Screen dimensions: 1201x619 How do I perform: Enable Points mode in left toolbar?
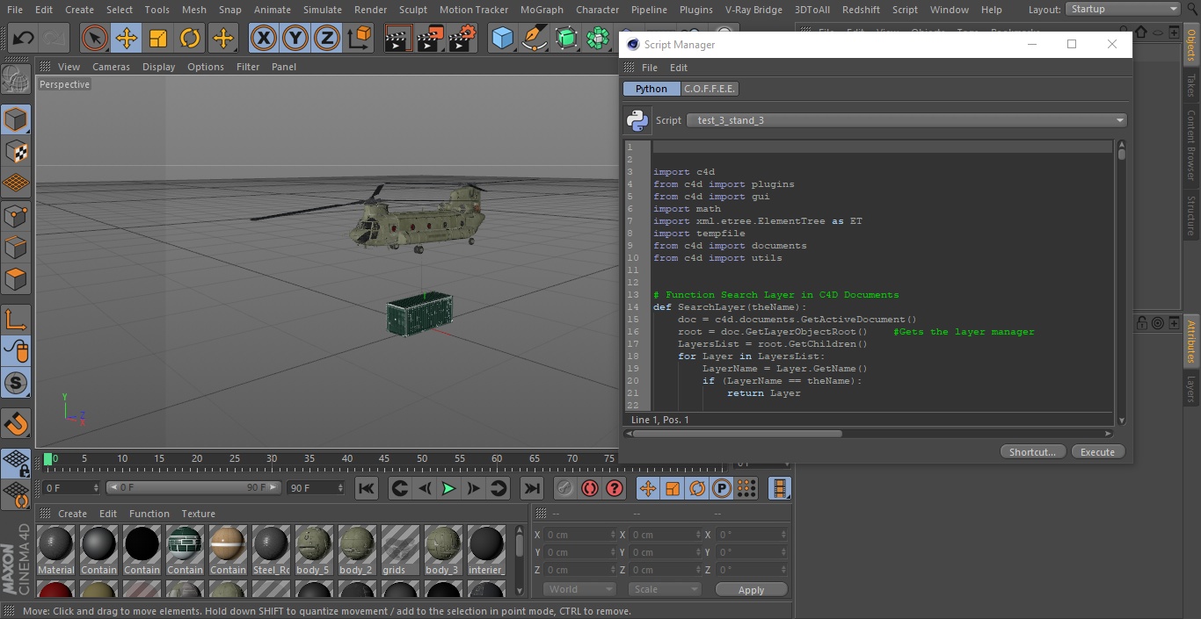click(16, 215)
